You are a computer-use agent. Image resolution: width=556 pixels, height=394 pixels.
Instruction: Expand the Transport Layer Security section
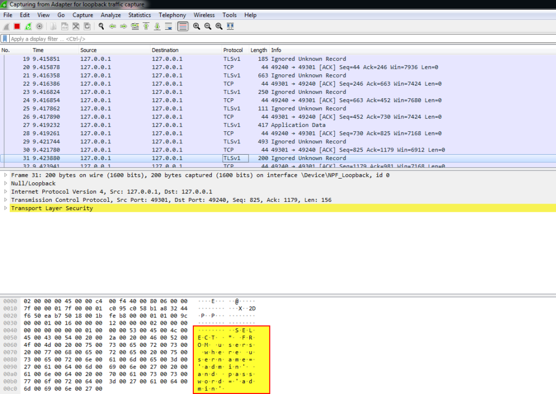5,208
